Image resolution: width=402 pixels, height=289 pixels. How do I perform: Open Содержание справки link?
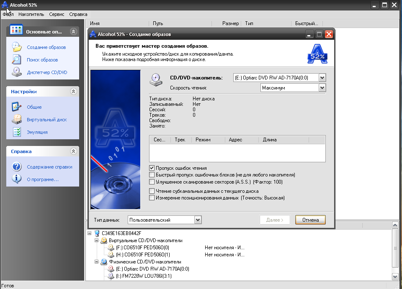[x=49, y=167]
